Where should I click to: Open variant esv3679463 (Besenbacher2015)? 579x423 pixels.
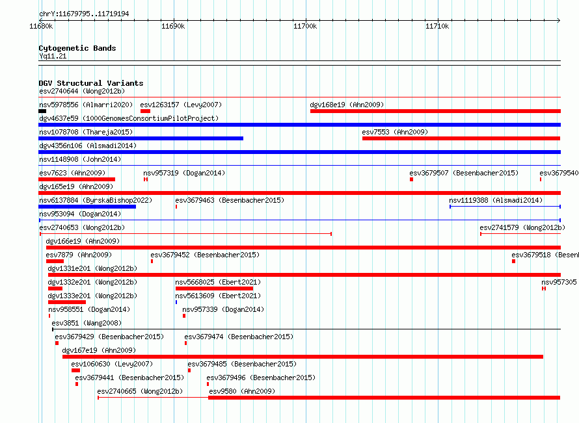pos(230,200)
